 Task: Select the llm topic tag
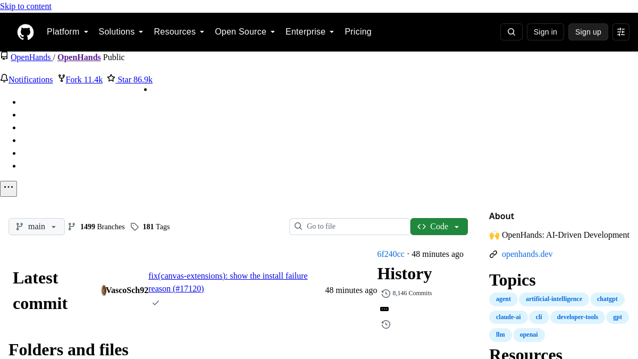tap(500, 335)
